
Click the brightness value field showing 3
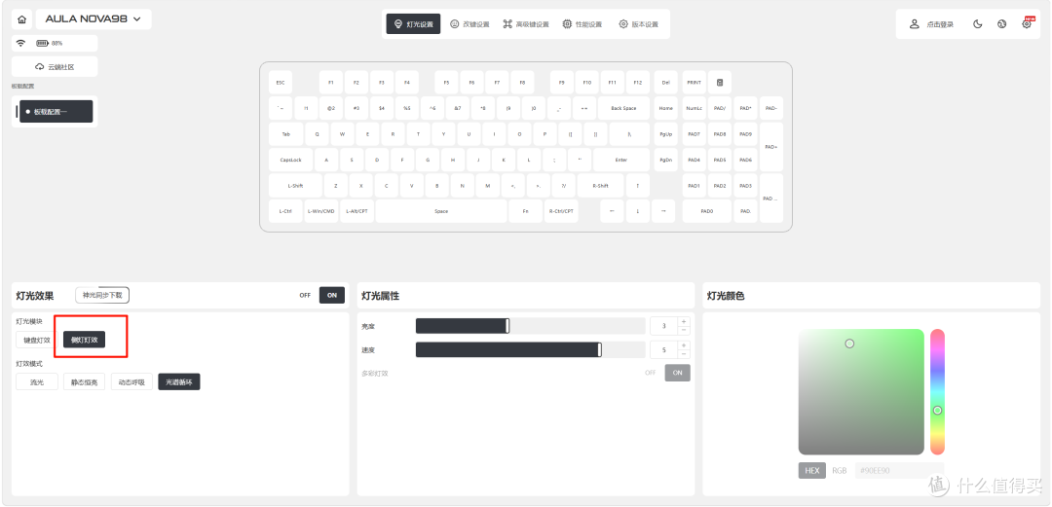click(664, 326)
